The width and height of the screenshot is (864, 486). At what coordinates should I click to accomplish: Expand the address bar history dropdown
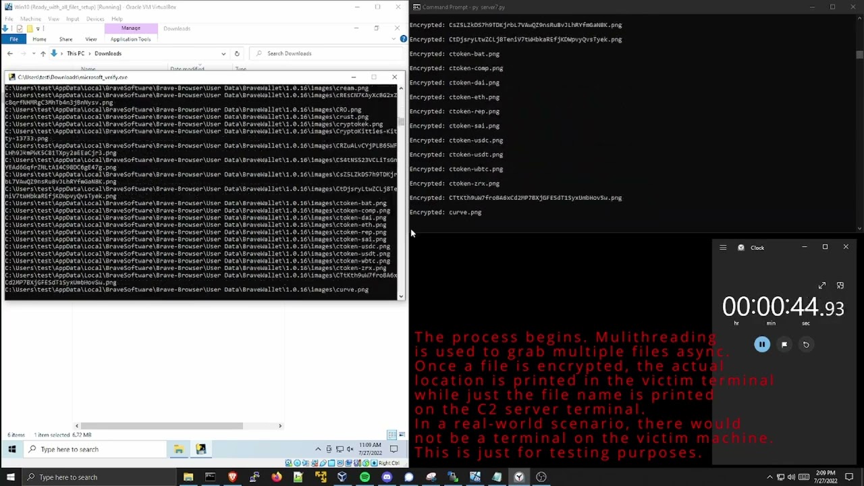(x=223, y=53)
